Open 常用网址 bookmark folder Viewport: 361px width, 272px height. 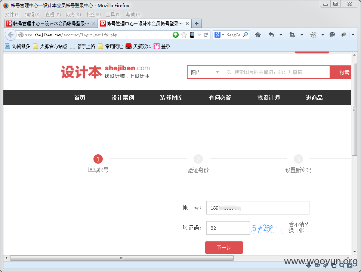tap(111, 46)
